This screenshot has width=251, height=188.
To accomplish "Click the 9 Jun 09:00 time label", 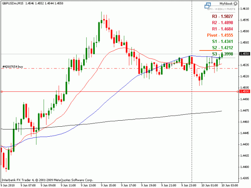I will tap(48, 186).
